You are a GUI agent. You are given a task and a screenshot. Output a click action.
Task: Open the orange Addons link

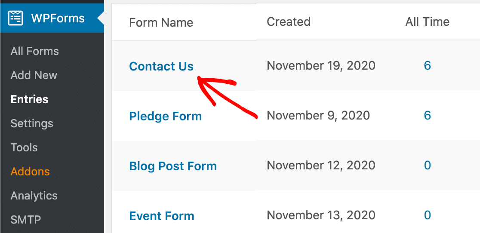click(30, 172)
